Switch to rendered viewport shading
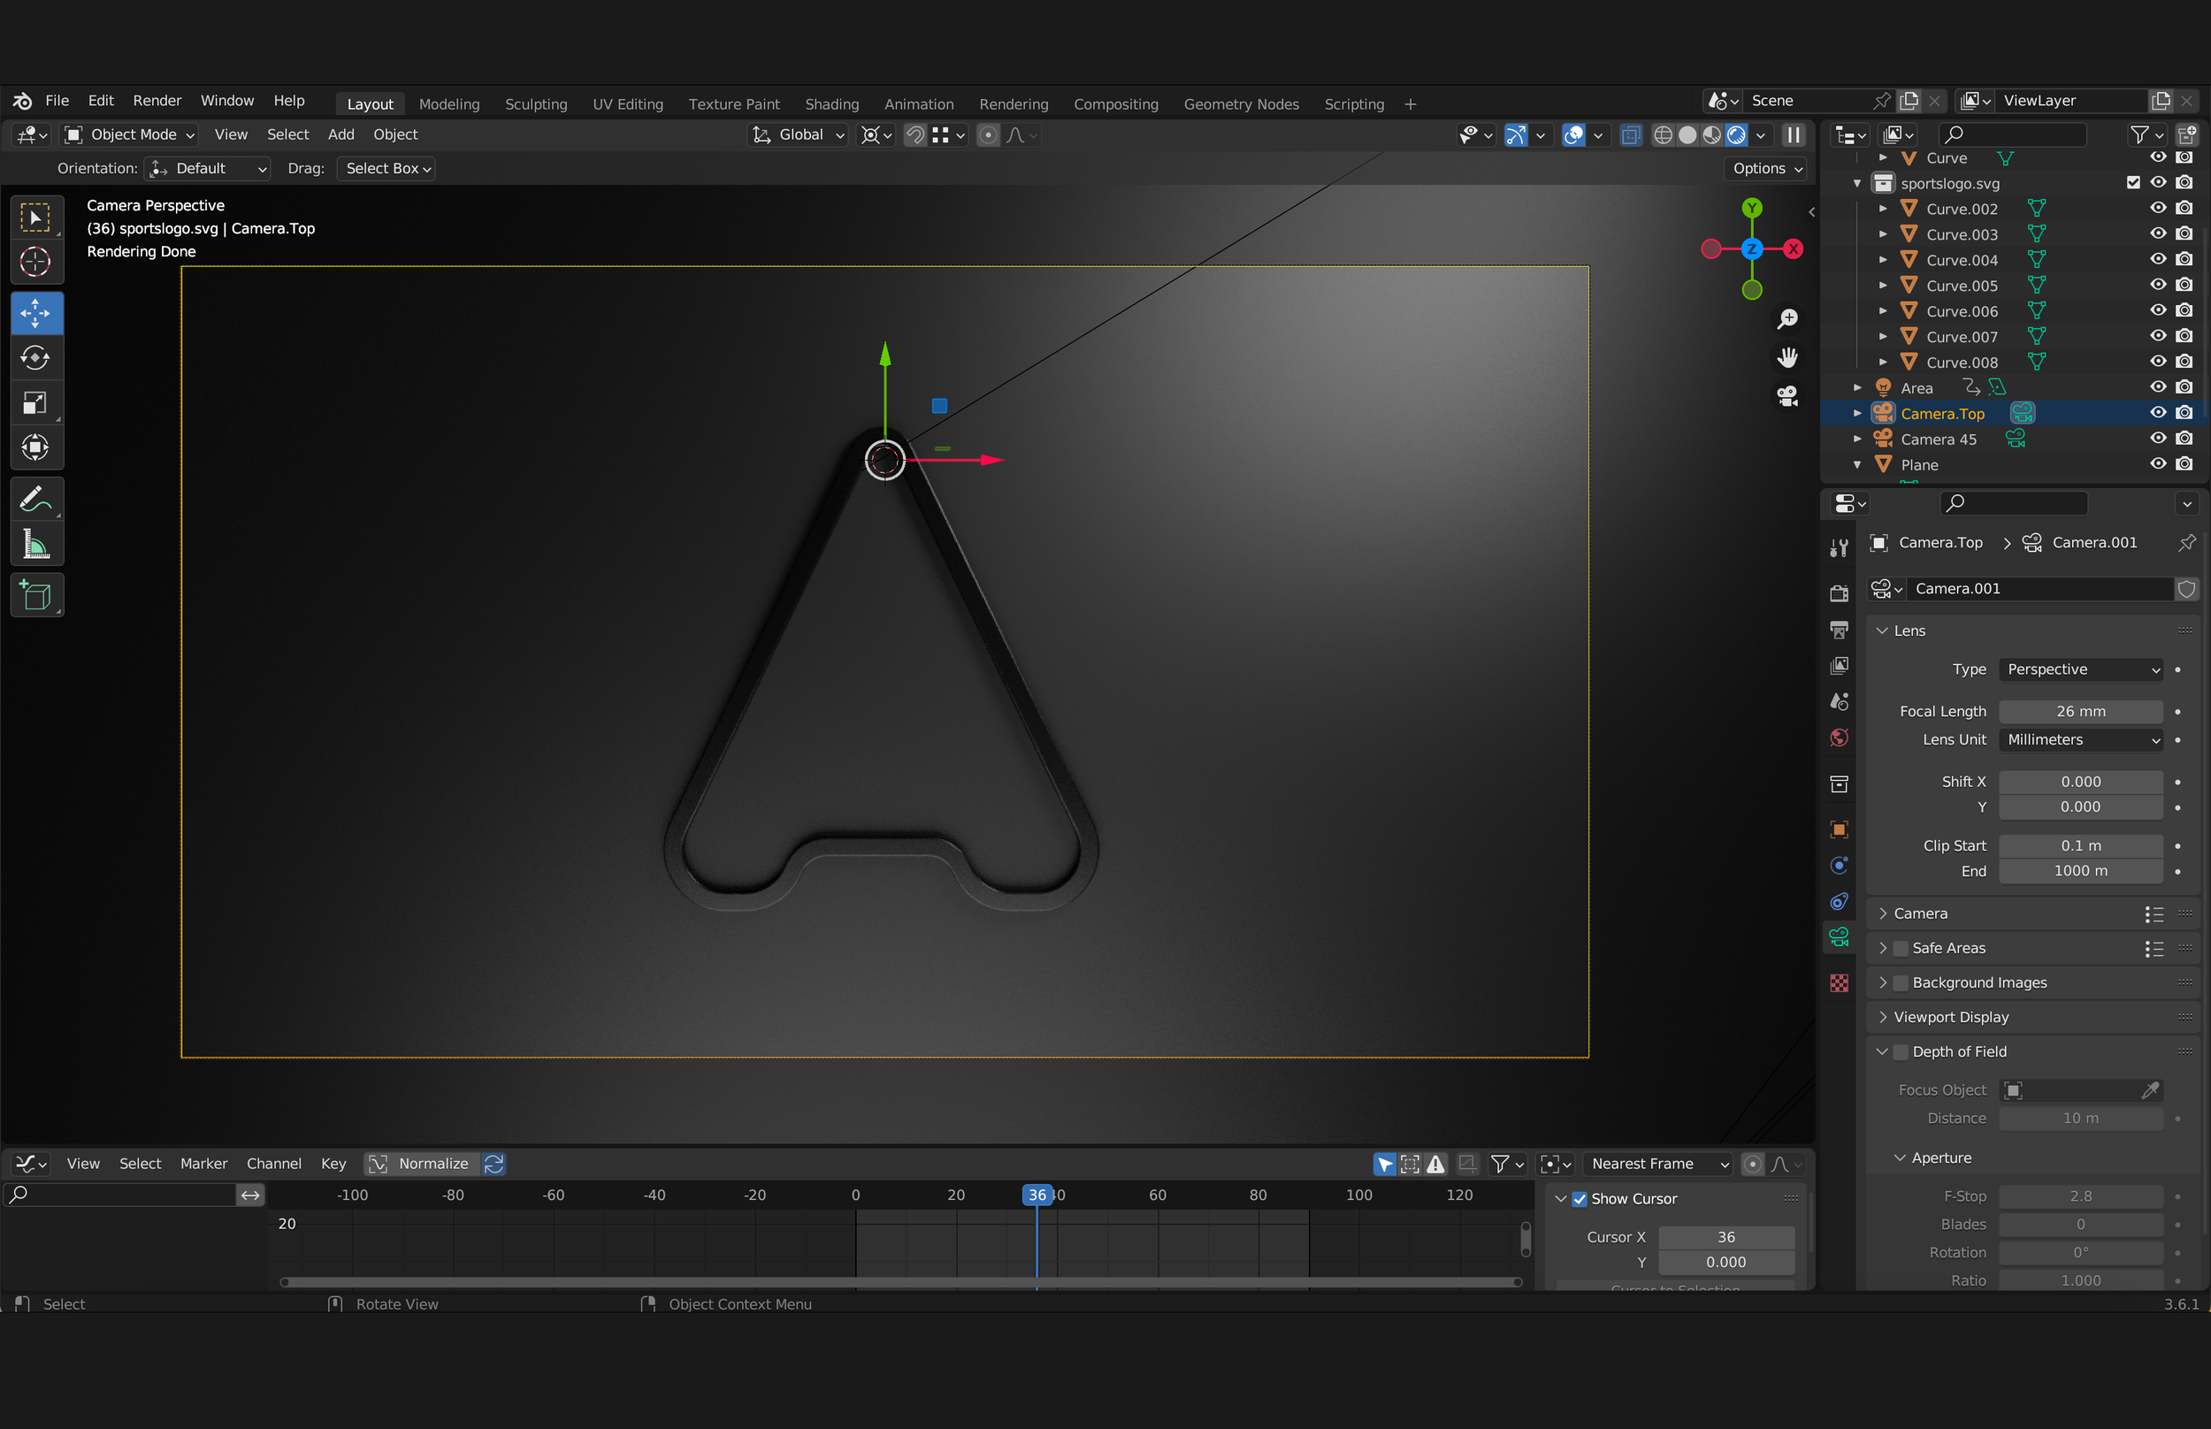2211x1429 pixels. tap(1736, 135)
